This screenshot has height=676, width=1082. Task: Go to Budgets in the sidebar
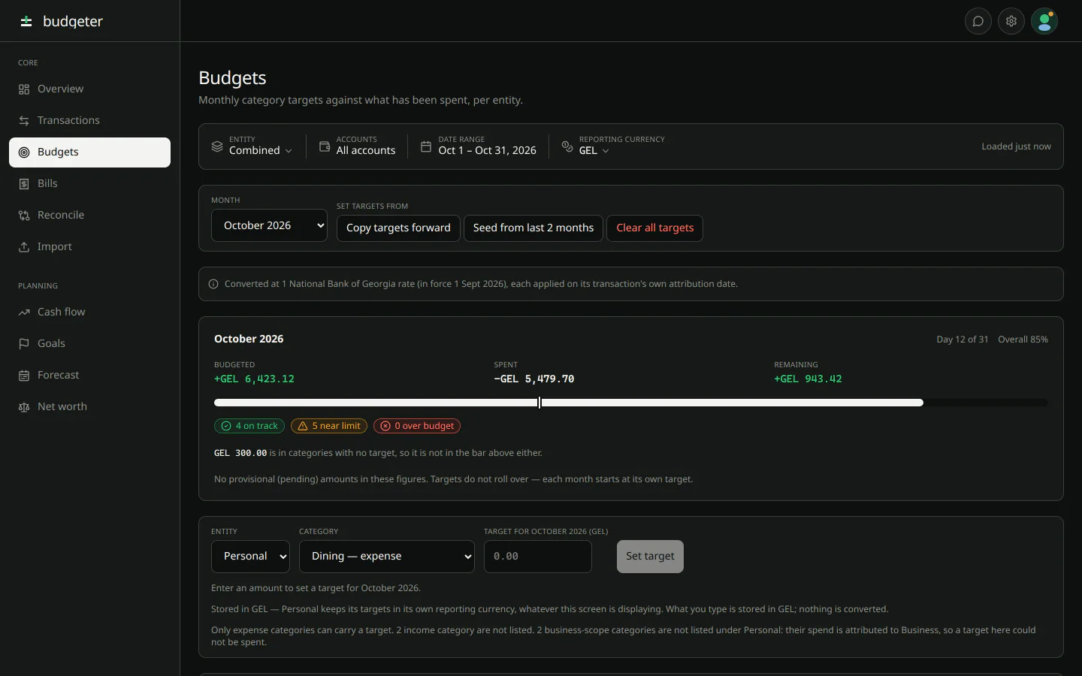89,152
